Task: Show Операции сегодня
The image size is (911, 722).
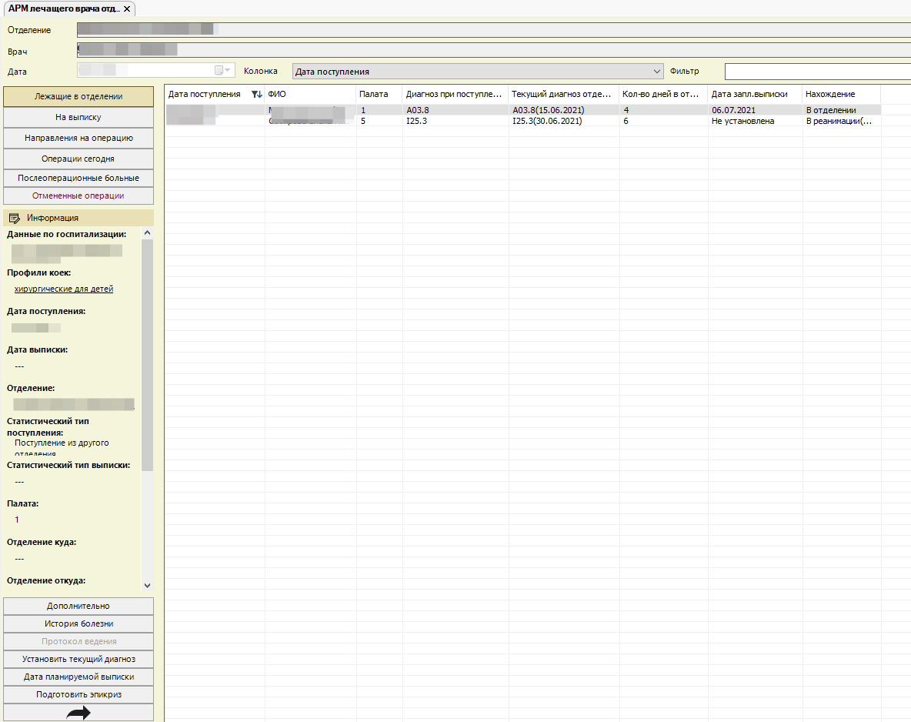Action: point(78,159)
